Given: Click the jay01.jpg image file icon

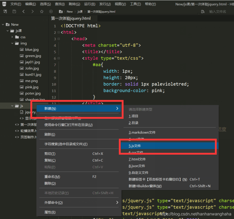Looking at the screenshot, I should pyautogui.click(x=22, y=62).
